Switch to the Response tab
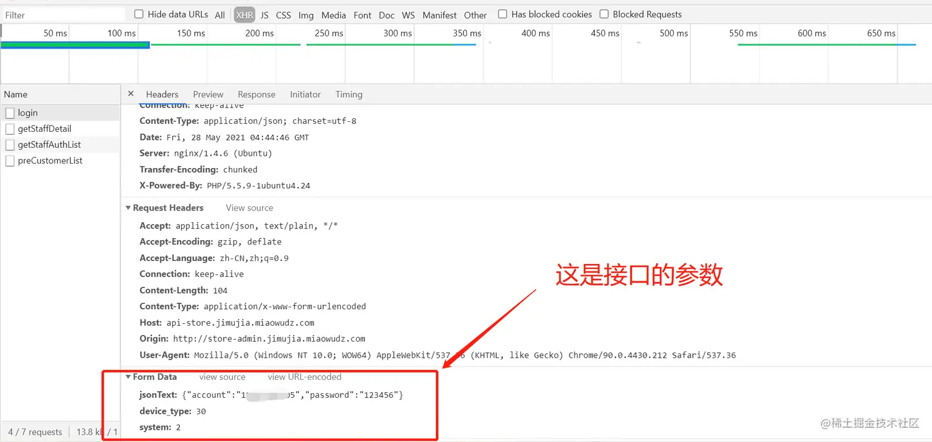This screenshot has width=932, height=442. pos(256,94)
